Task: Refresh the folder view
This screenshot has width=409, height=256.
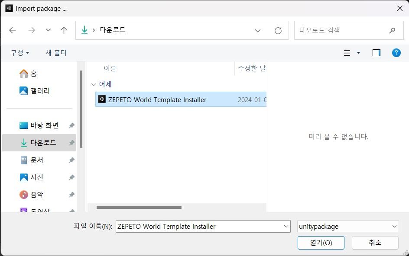Action: [278, 30]
